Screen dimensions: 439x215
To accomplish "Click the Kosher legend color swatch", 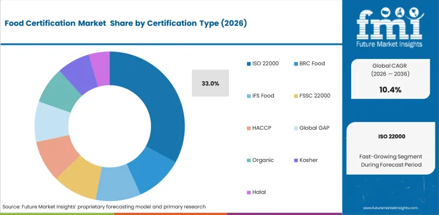I will tap(296, 161).
